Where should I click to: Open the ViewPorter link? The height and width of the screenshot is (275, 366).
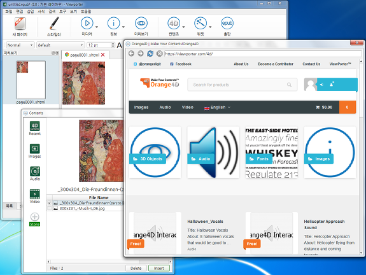pos(341,64)
